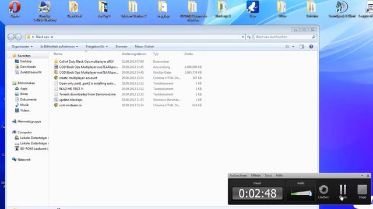Open the Tools menu in recorder
The width and height of the screenshot is (373, 209).
click(x=268, y=175)
